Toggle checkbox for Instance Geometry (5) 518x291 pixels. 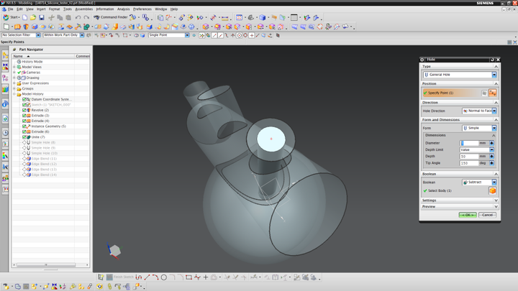click(24, 126)
